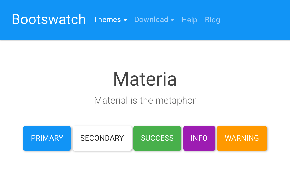Click the Material is the metaphor subtitle
Image resolution: width=290 pixels, height=174 pixels.
[145, 100]
